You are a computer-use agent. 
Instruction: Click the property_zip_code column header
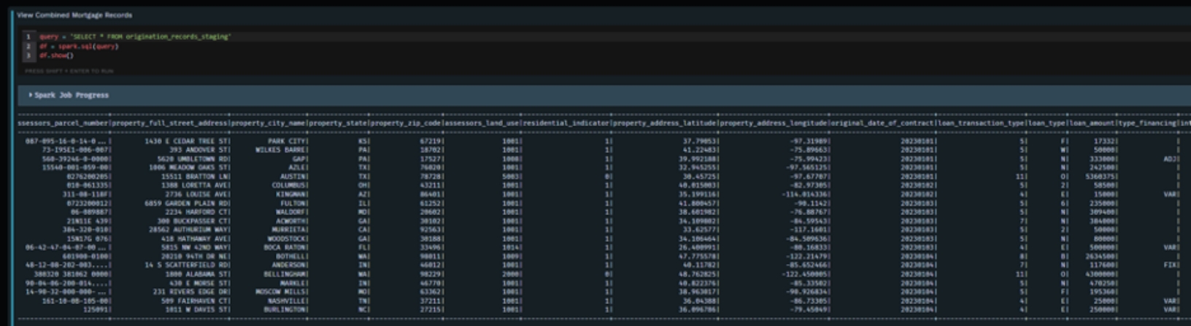coord(406,123)
